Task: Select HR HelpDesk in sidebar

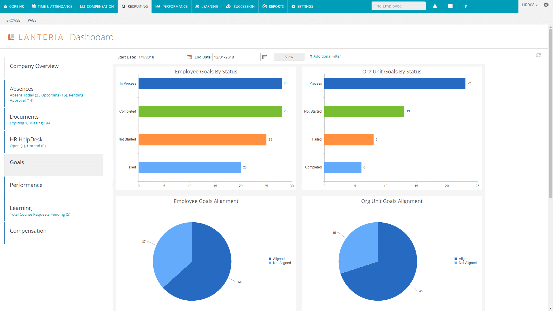Action: [26, 139]
